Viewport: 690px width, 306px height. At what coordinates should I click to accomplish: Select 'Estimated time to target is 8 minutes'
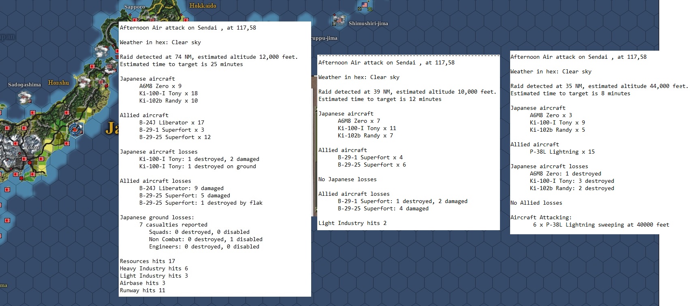tap(570, 94)
